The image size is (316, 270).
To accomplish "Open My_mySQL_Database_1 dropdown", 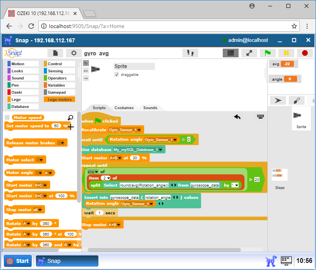I will 138,150.
